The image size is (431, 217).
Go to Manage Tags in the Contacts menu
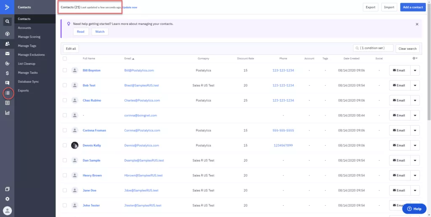(x=27, y=46)
